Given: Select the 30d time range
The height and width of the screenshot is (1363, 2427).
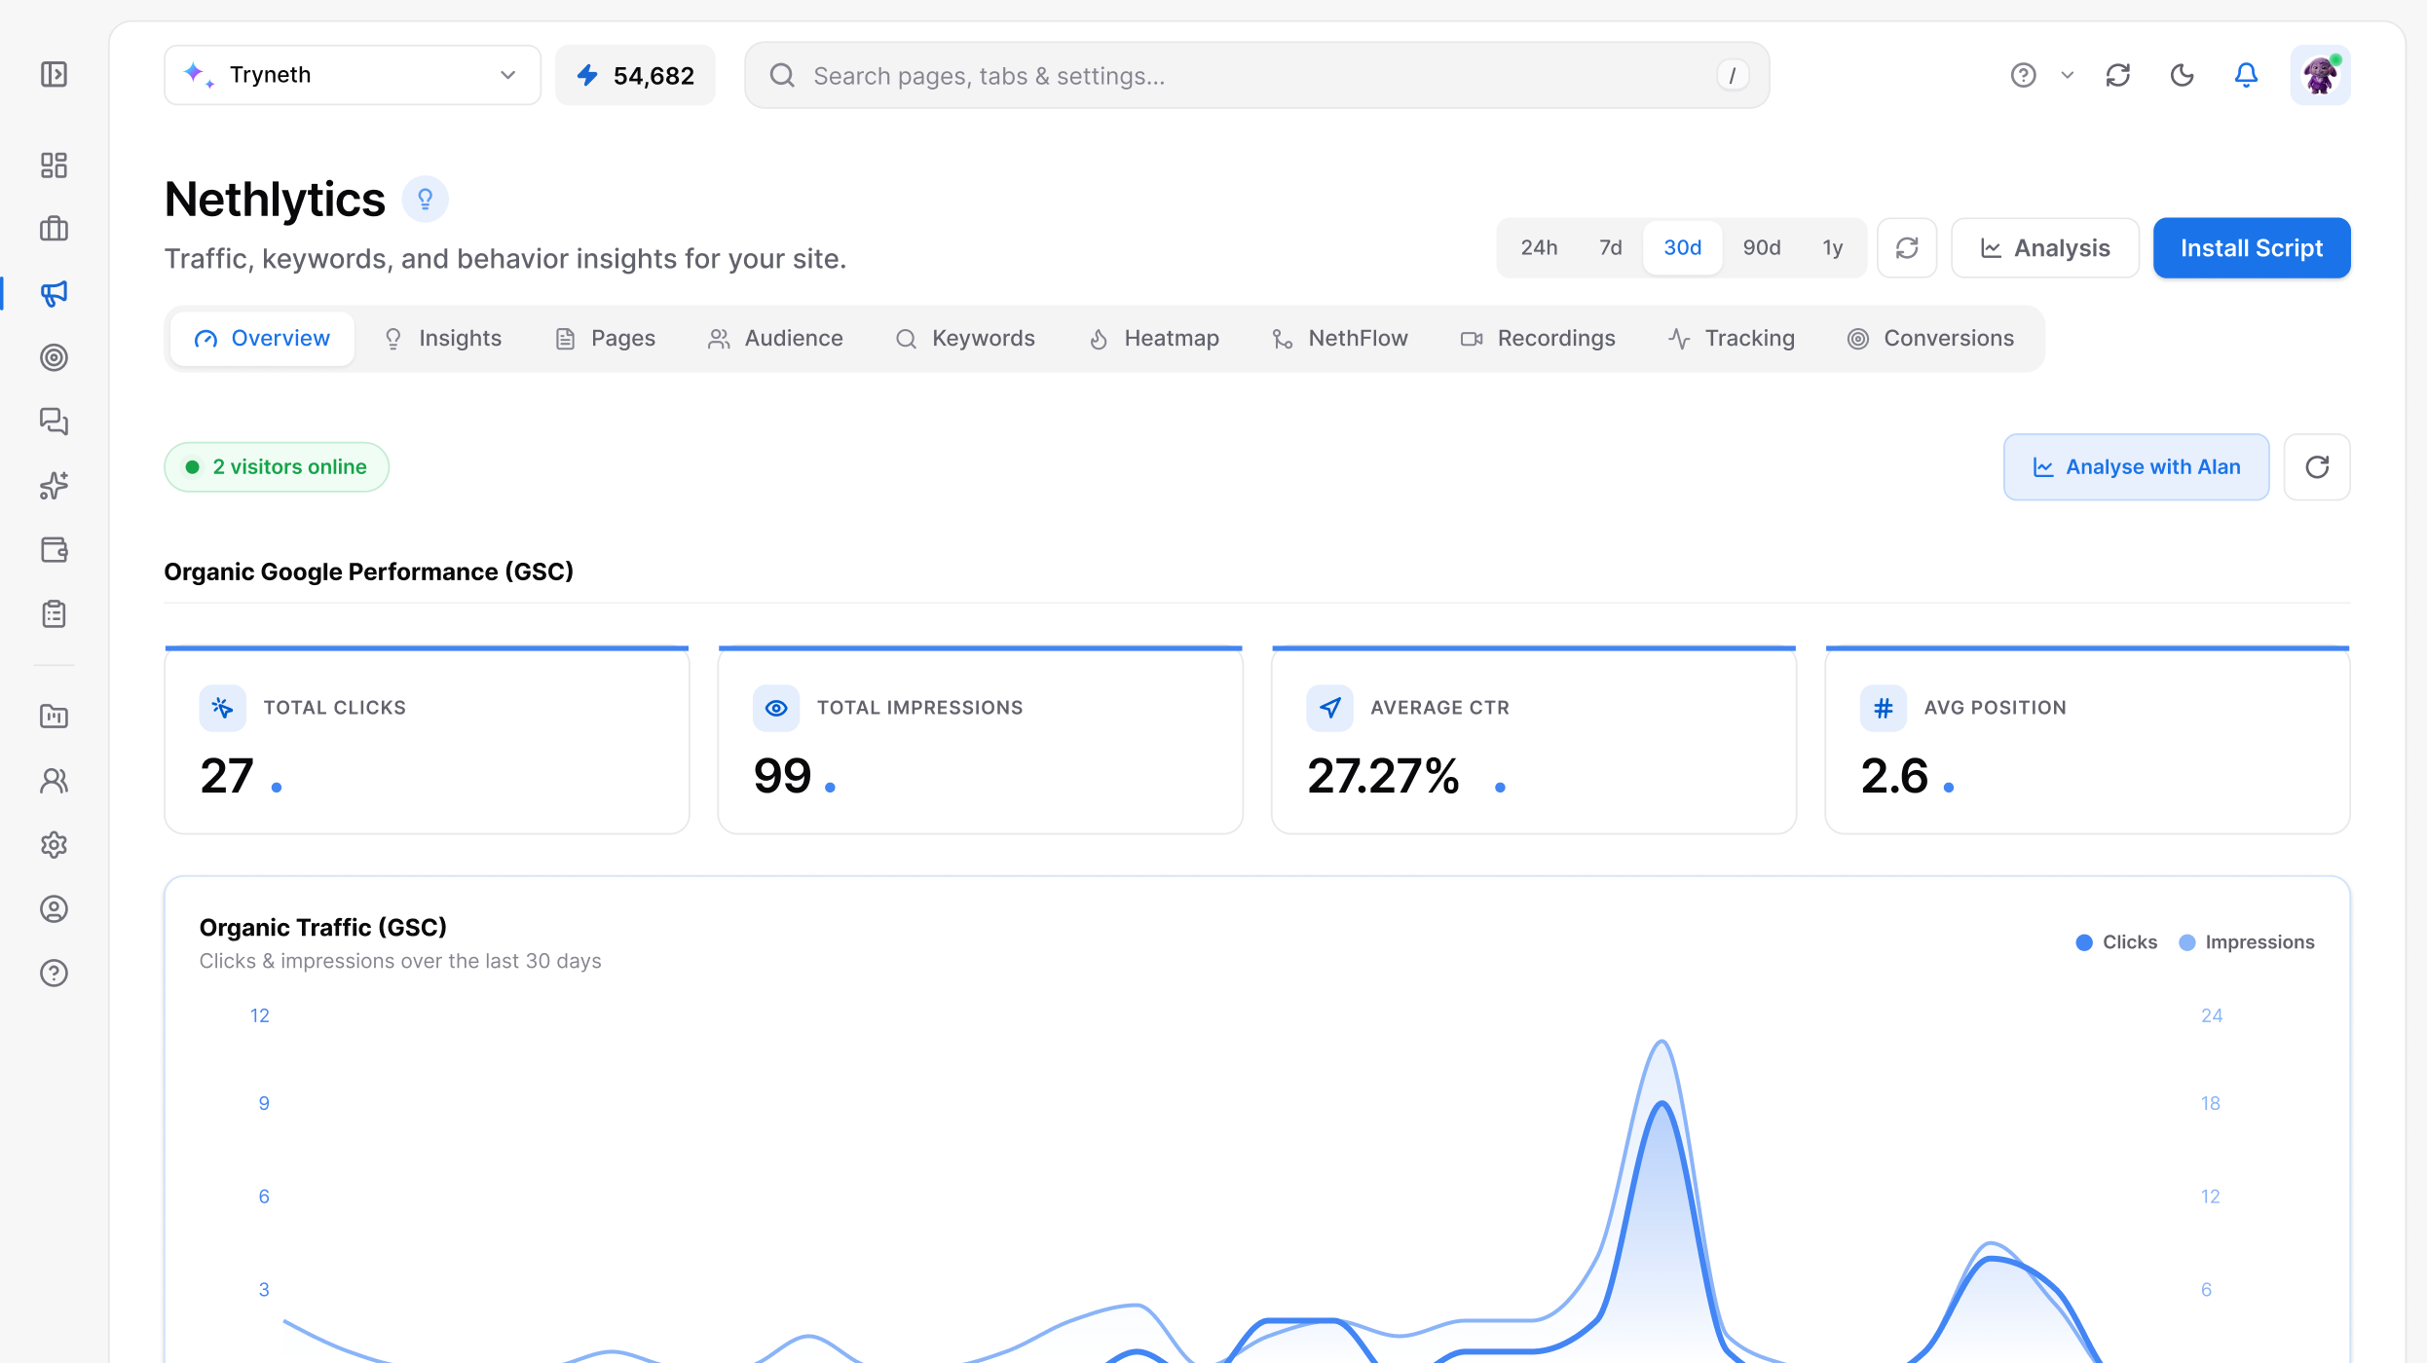Looking at the screenshot, I should pos(1682,248).
